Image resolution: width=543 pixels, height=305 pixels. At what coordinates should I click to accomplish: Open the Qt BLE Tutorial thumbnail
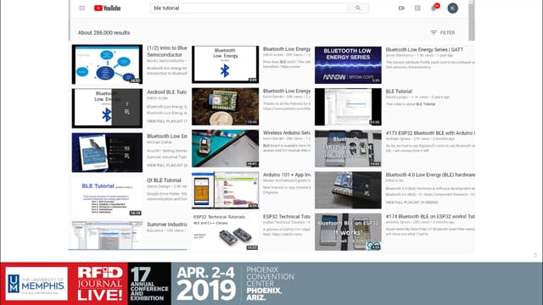[107, 196]
